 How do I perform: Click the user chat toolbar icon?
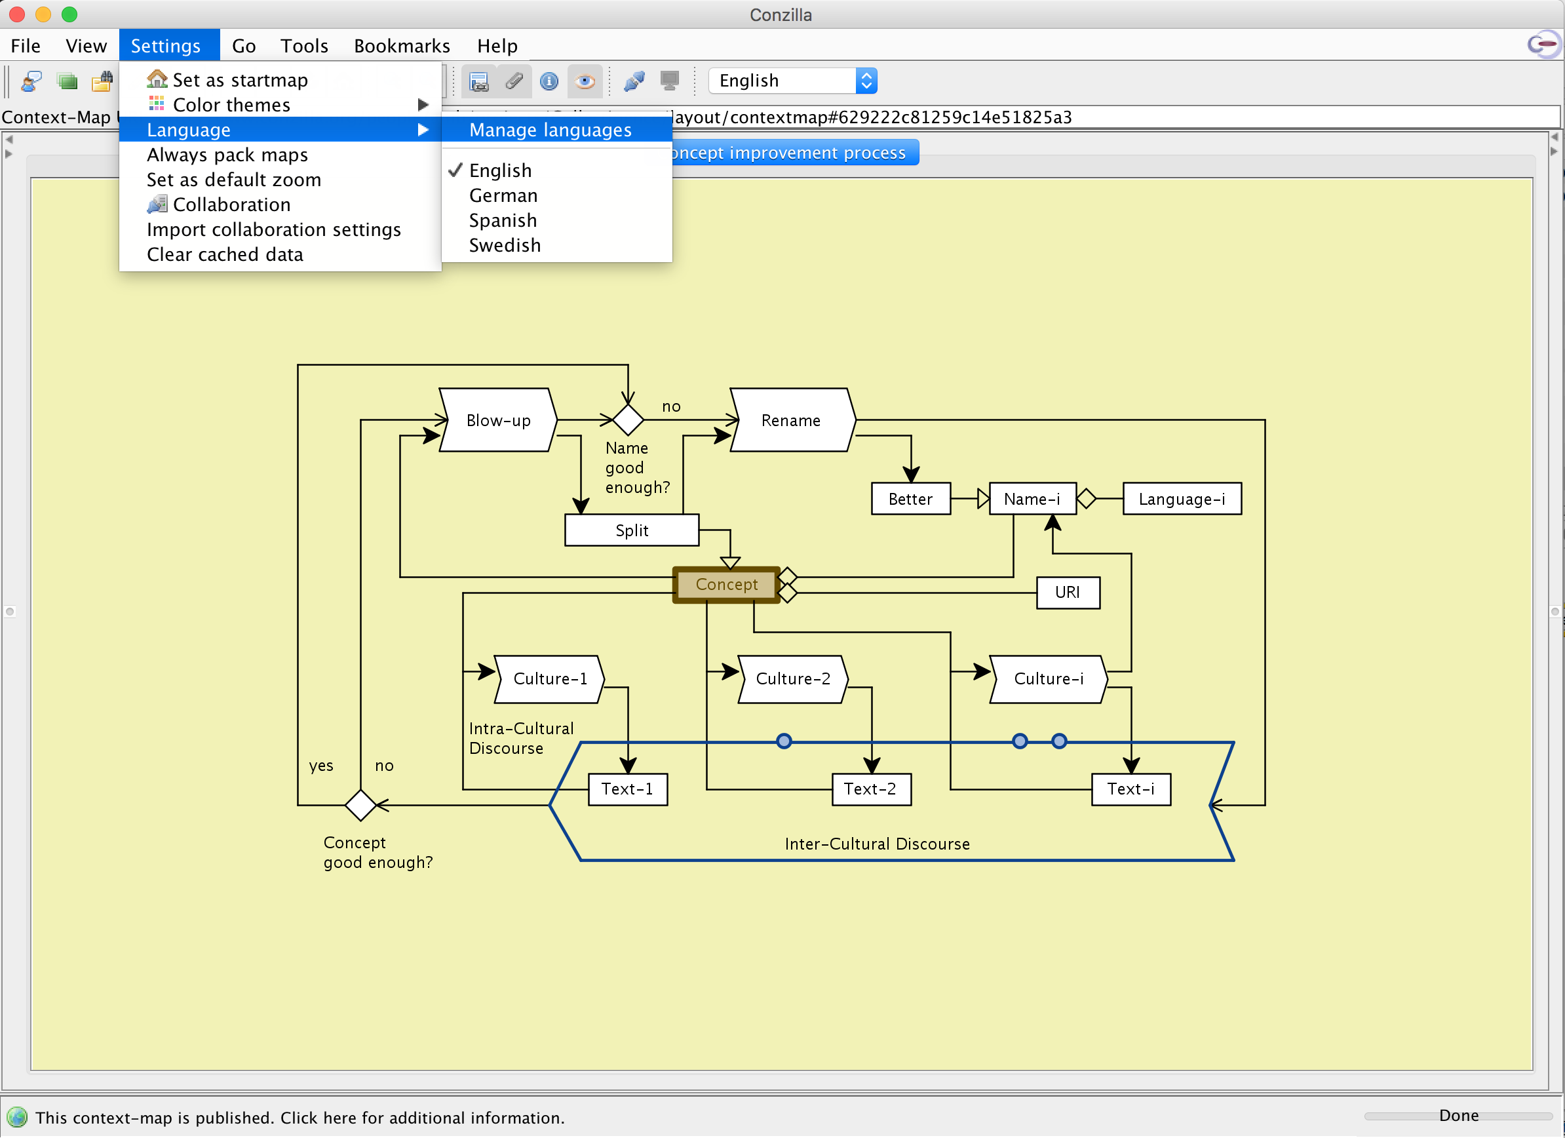31,81
